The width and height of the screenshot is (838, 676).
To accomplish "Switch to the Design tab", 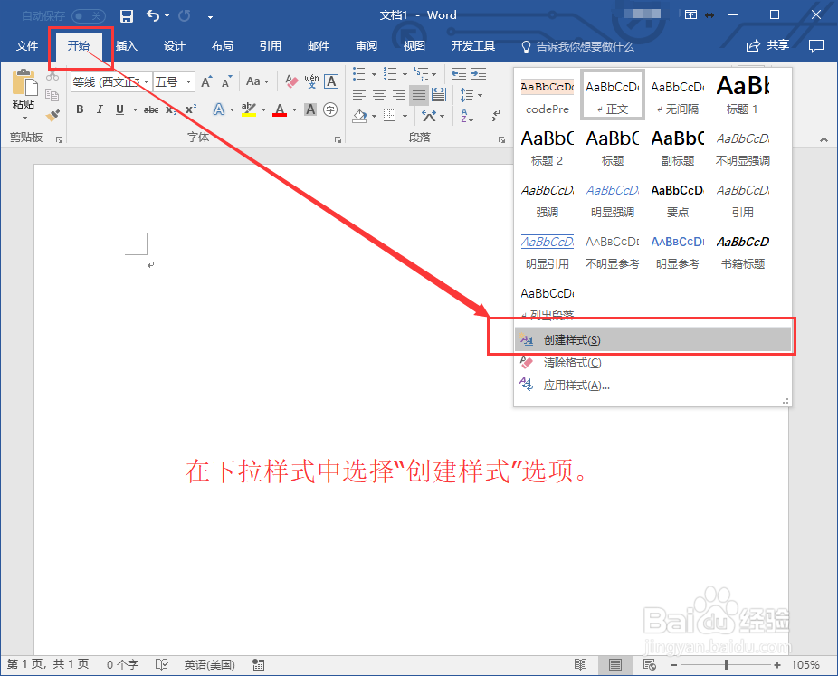I will point(175,46).
